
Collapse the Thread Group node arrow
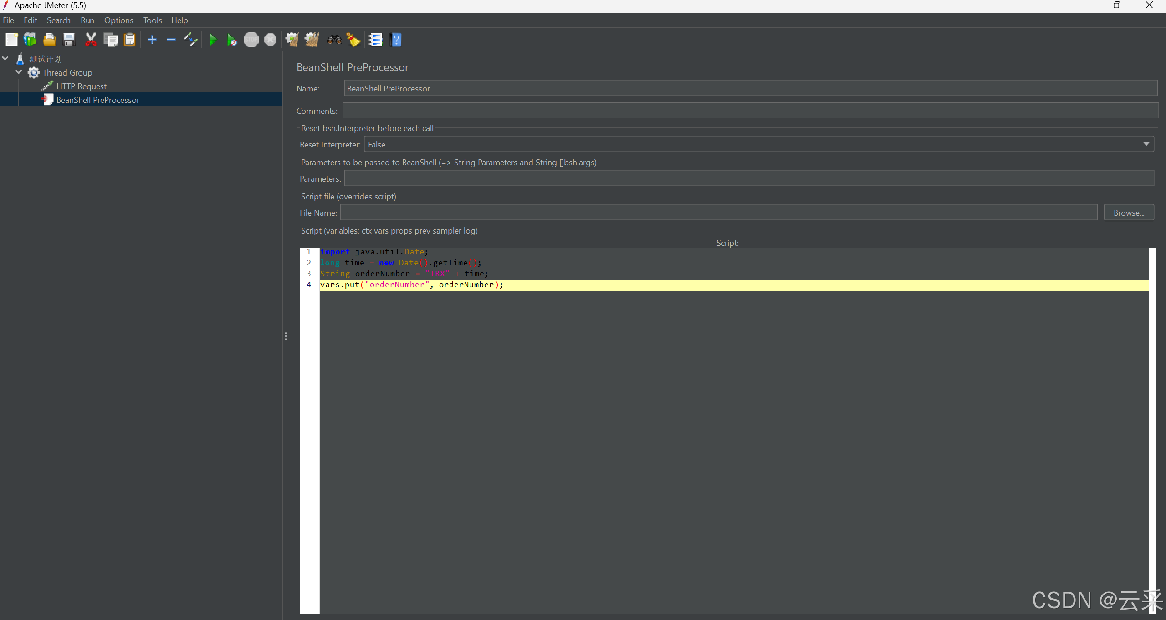pyautogui.click(x=19, y=72)
